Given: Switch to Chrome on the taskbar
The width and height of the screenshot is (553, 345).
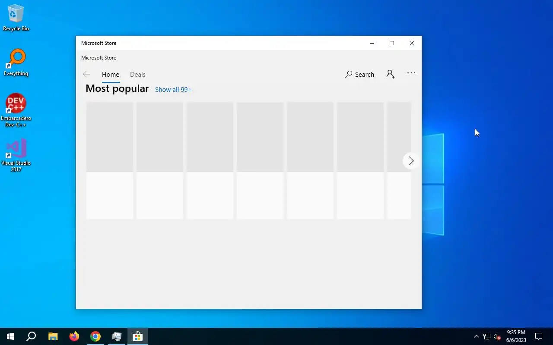Looking at the screenshot, I should pyautogui.click(x=95, y=336).
